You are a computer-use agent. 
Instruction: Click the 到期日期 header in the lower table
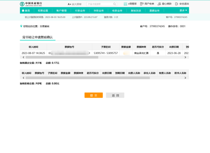point(120,73)
